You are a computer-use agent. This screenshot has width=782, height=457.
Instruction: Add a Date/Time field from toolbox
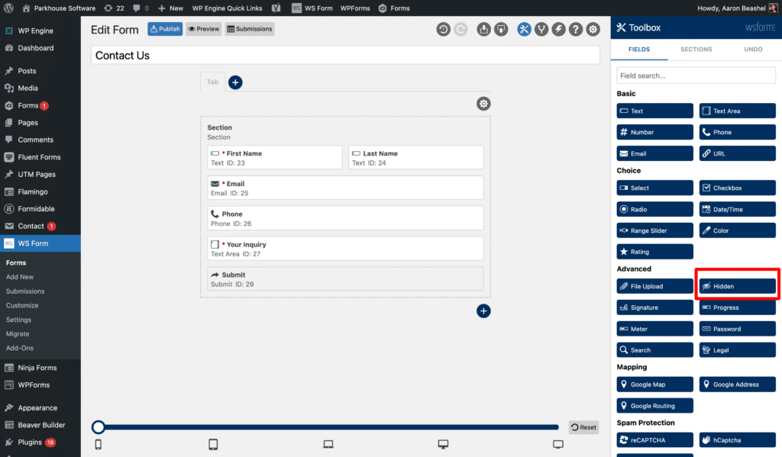pos(737,209)
